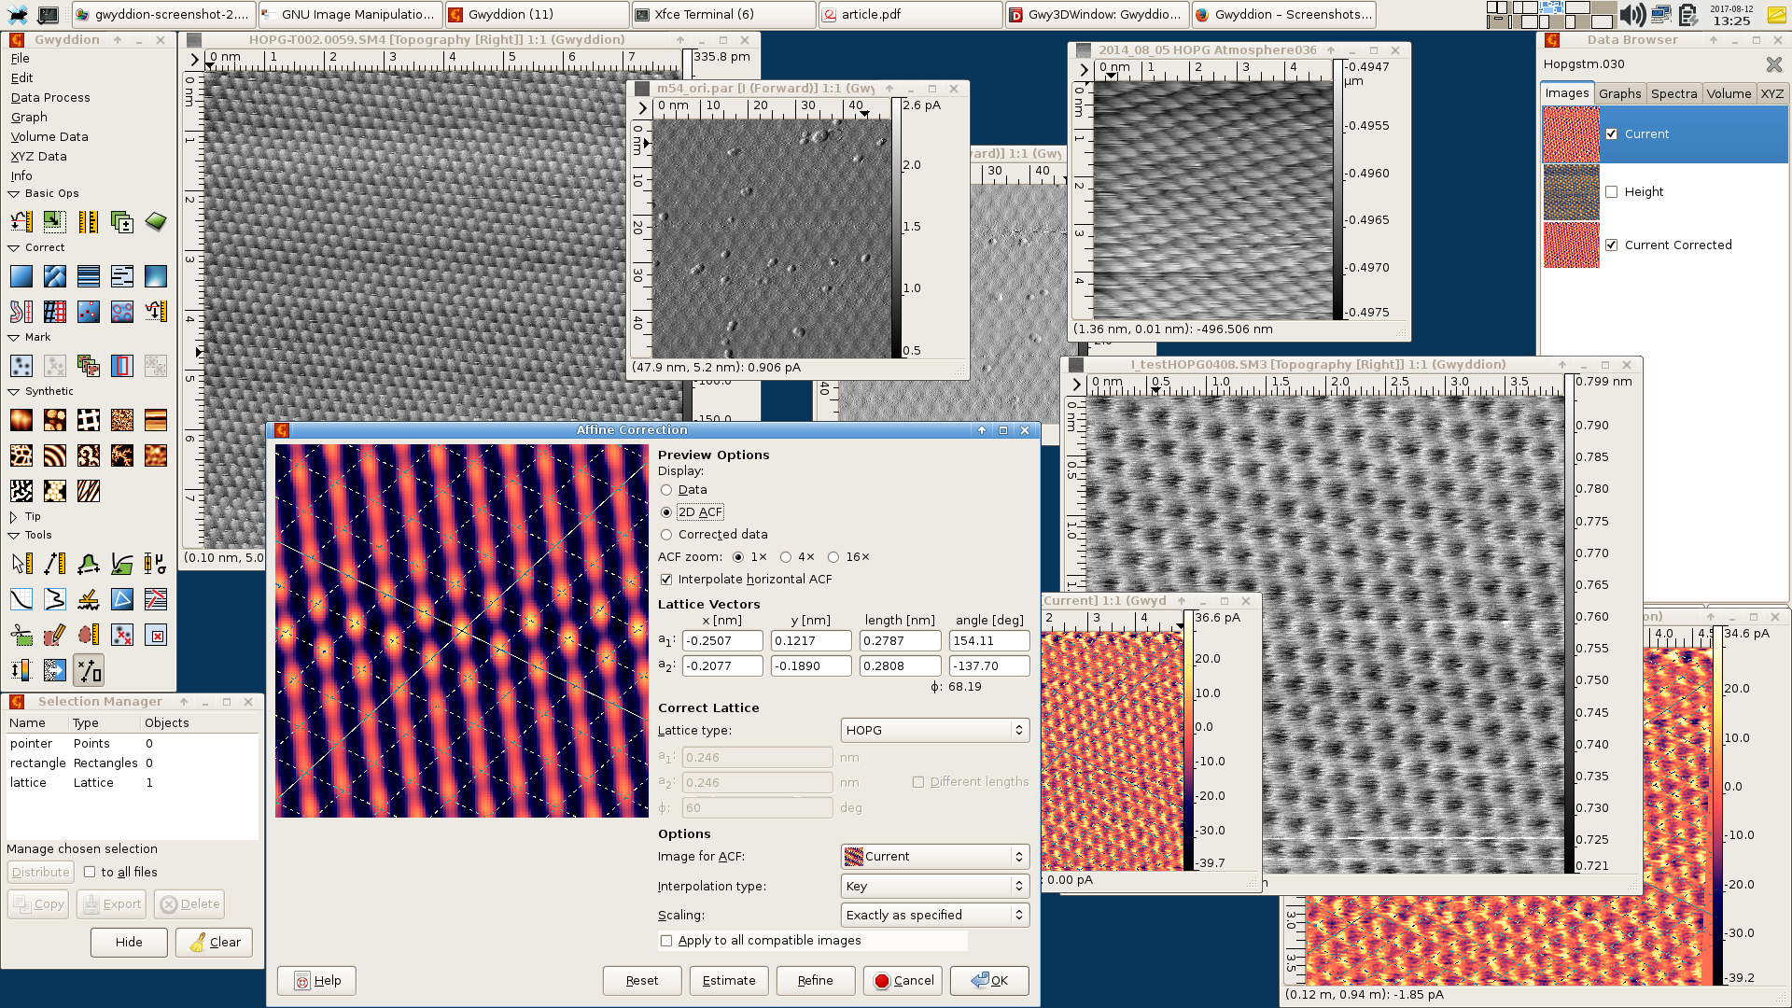The height and width of the screenshot is (1008, 1792).
Task: Open the Interpolation type dropdown
Action: (934, 887)
